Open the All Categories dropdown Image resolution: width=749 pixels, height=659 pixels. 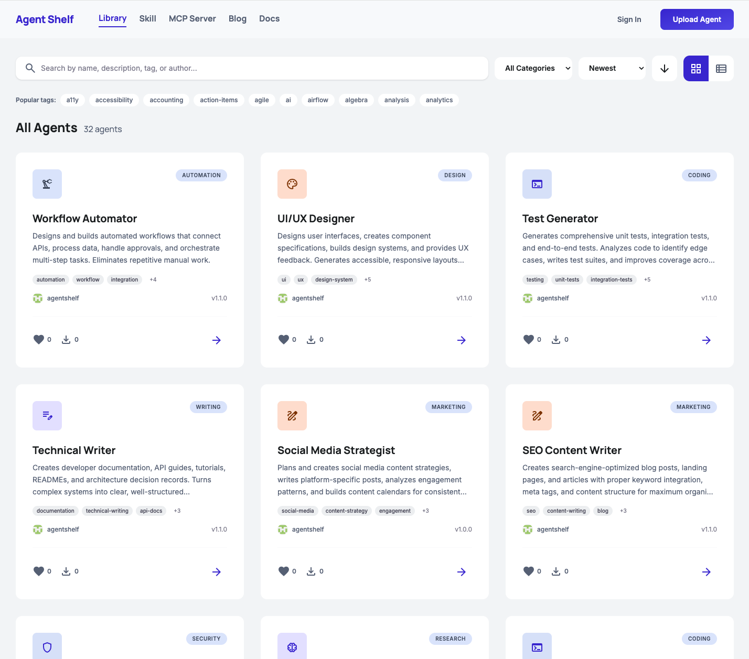tap(533, 68)
